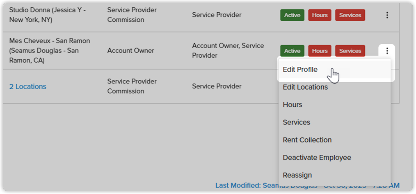Viewport: 416px width, 194px height.
Task: Click red Services badge in Studio Donna row
Action: tap(350, 15)
